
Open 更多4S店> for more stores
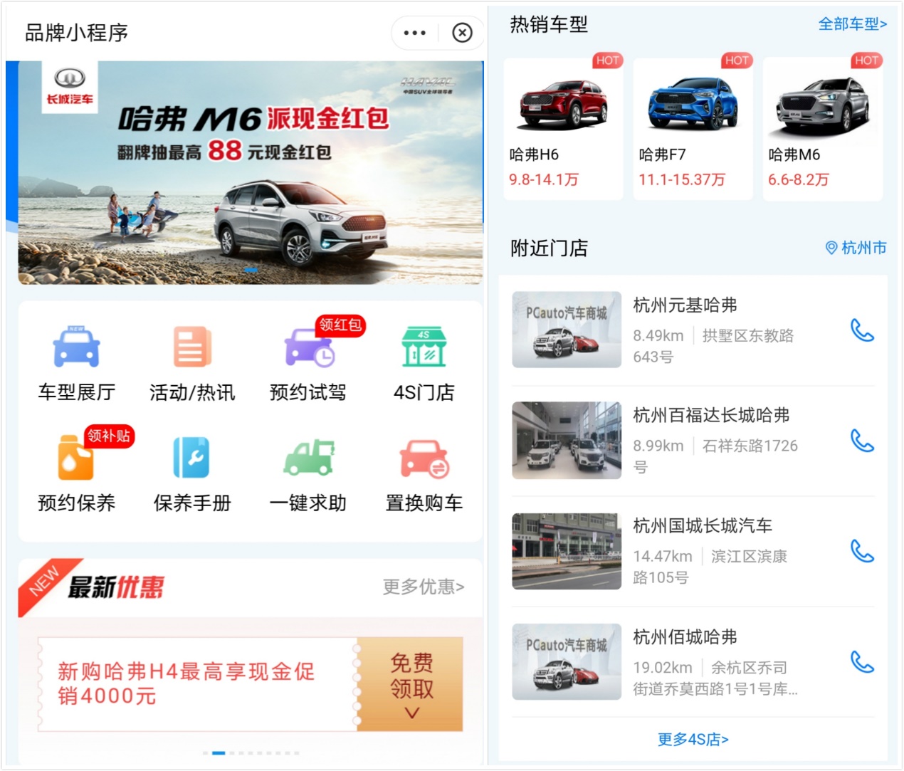(x=693, y=740)
